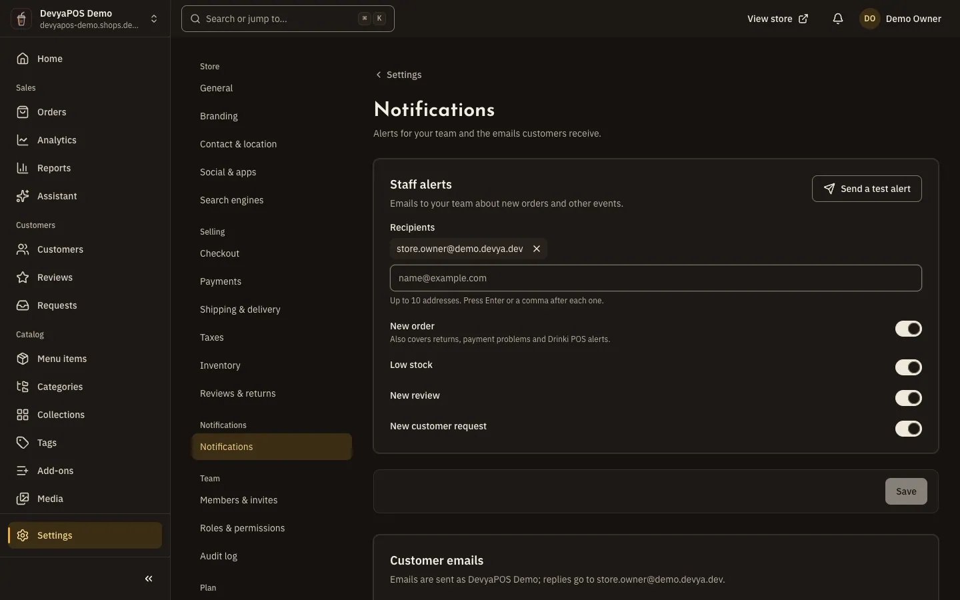Open Orders via its bag icon
Image resolution: width=960 pixels, height=600 pixels.
[23, 112]
